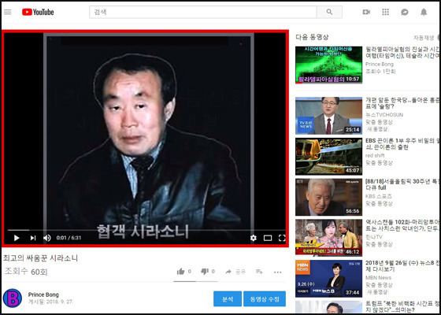Go to the YouTube home logo
Viewport: 441px width, 315px height.
[38, 12]
